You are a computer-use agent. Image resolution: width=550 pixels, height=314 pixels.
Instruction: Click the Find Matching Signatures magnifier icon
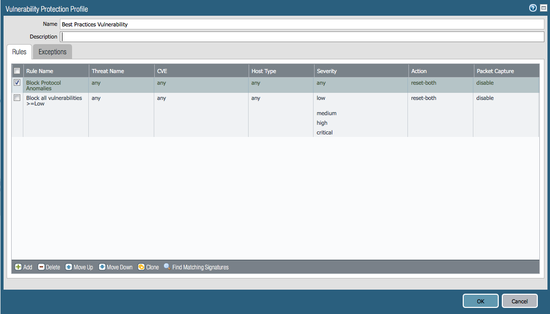tap(167, 267)
